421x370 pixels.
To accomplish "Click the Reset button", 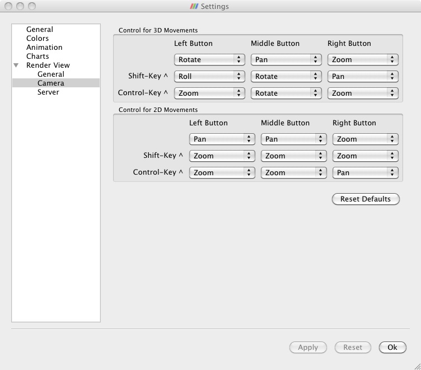I will [x=353, y=348].
